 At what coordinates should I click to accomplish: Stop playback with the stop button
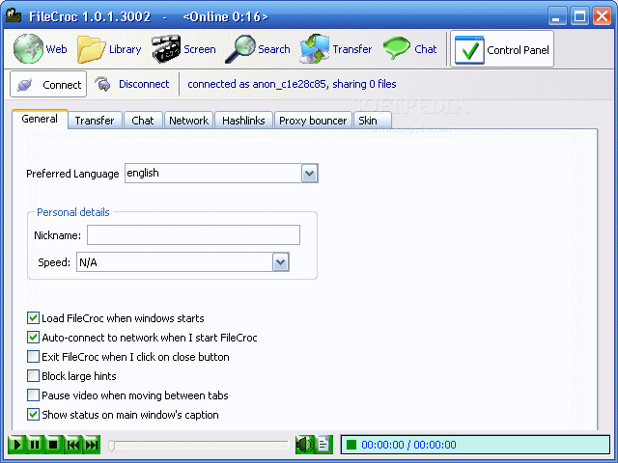[x=54, y=445]
